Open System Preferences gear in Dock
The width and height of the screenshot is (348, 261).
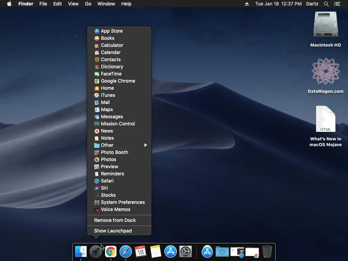click(x=186, y=251)
